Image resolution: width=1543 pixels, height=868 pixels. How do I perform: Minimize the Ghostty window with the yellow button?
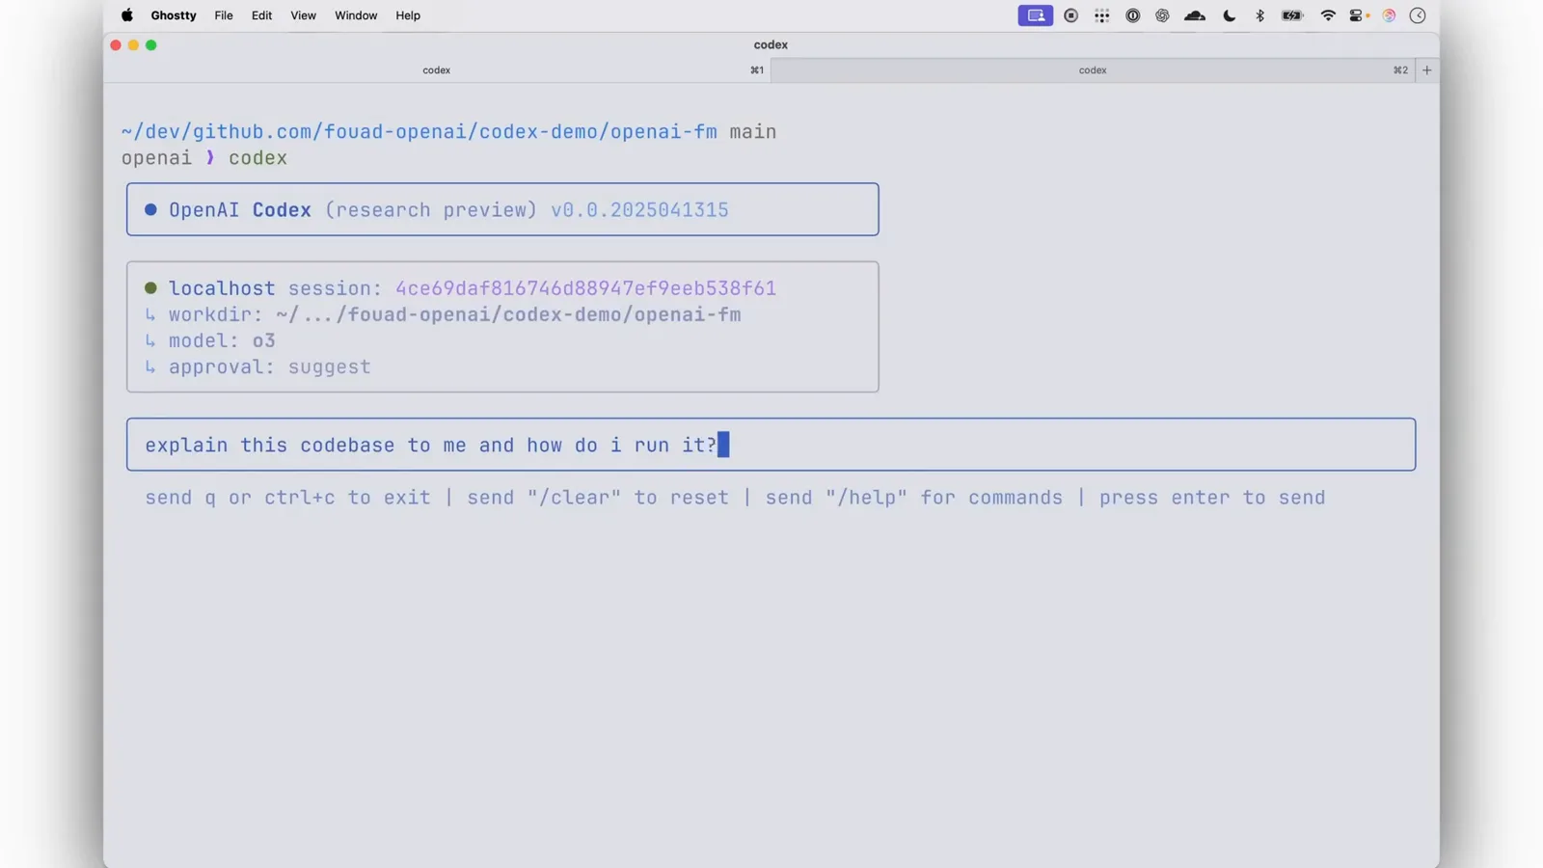pyautogui.click(x=133, y=45)
